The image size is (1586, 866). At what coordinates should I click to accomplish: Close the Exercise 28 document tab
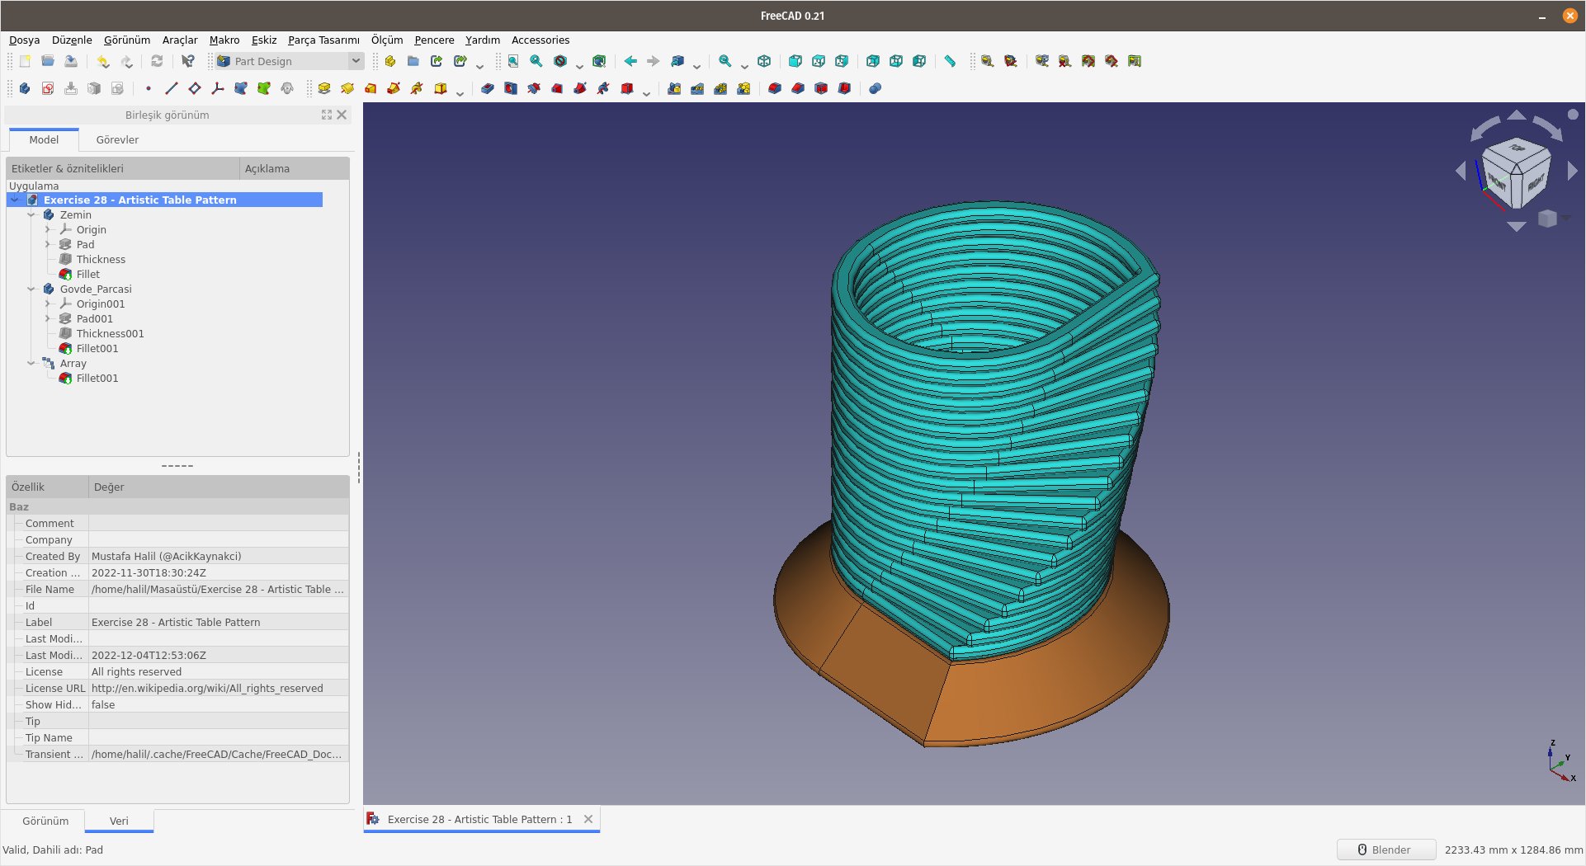coord(588,819)
